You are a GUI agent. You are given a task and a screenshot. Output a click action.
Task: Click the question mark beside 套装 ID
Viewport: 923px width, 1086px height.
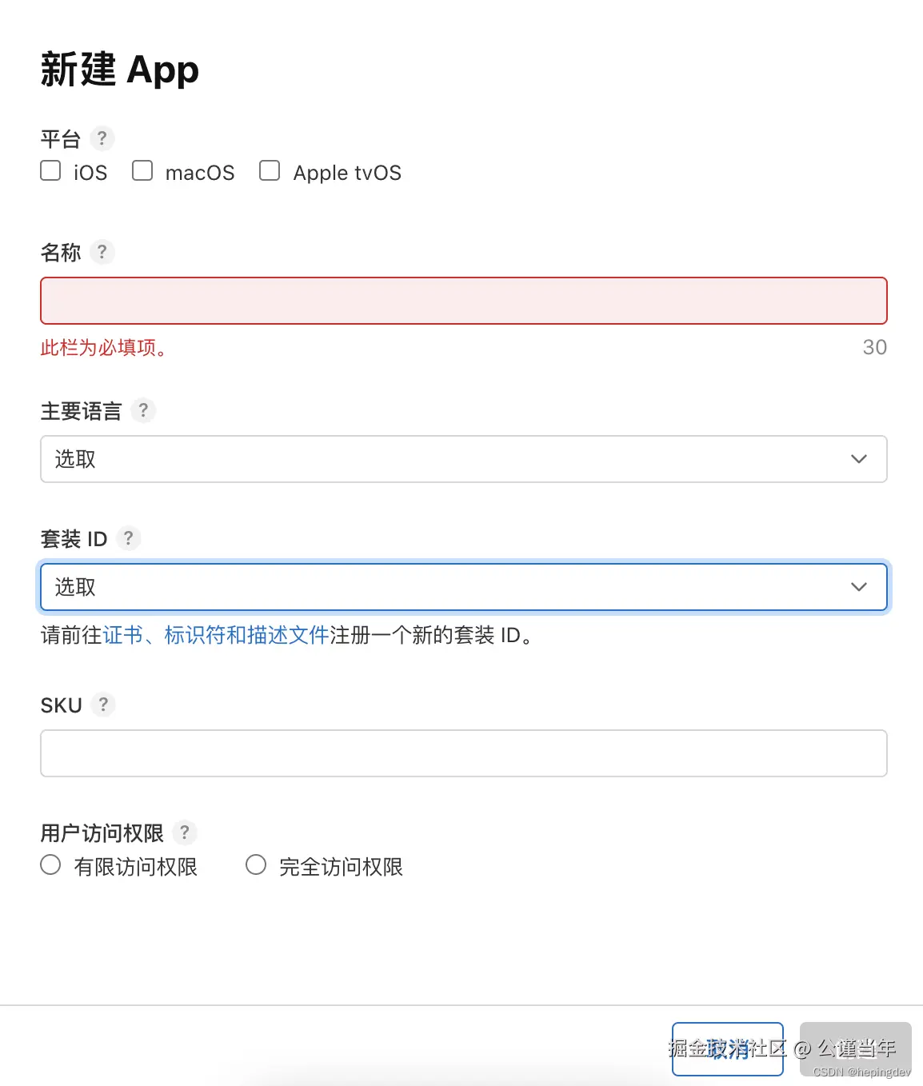128,538
